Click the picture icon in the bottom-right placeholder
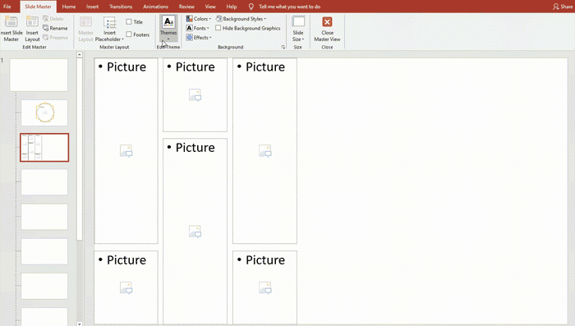The image size is (575, 326). click(265, 288)
